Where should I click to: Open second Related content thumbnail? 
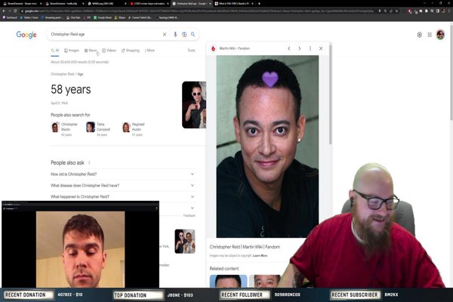(265, 281)
